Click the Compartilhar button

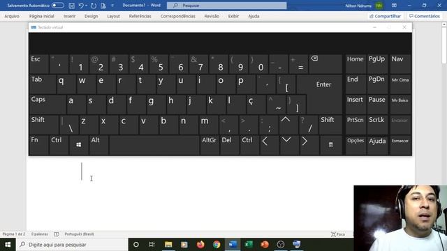click(x=385, y=16)
